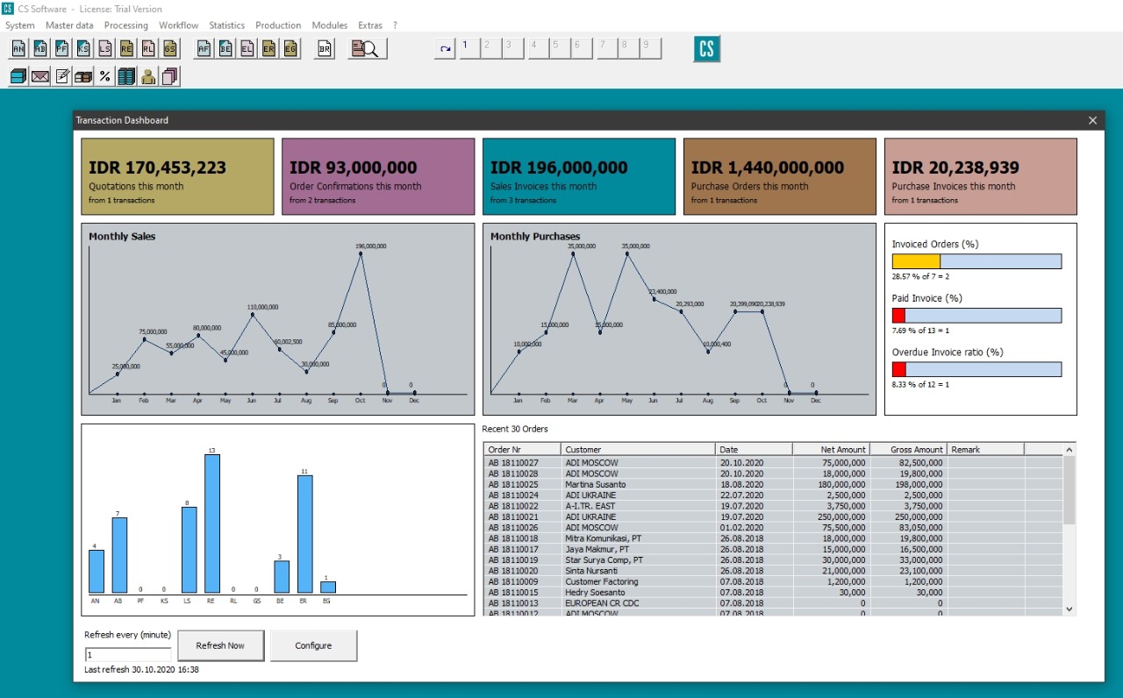This screenshot has width=1123, height=698.
Task: Select the RE invoice icon in the toolbar
Action: [125, 48]
